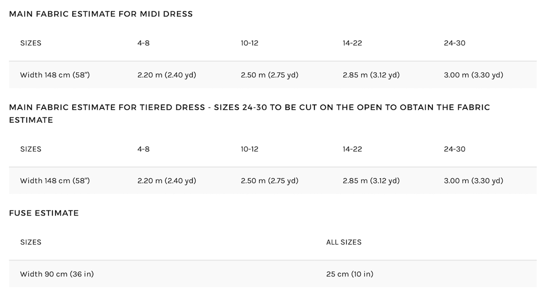Click 2.50 m (2.75 yd) in midi dress table
Viewport: 545px width, 297px height.
(270, 75)
